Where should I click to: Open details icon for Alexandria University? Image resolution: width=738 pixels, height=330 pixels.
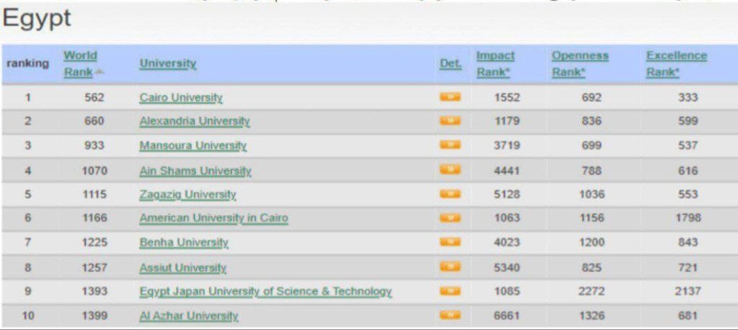click(x=450, y=121)
